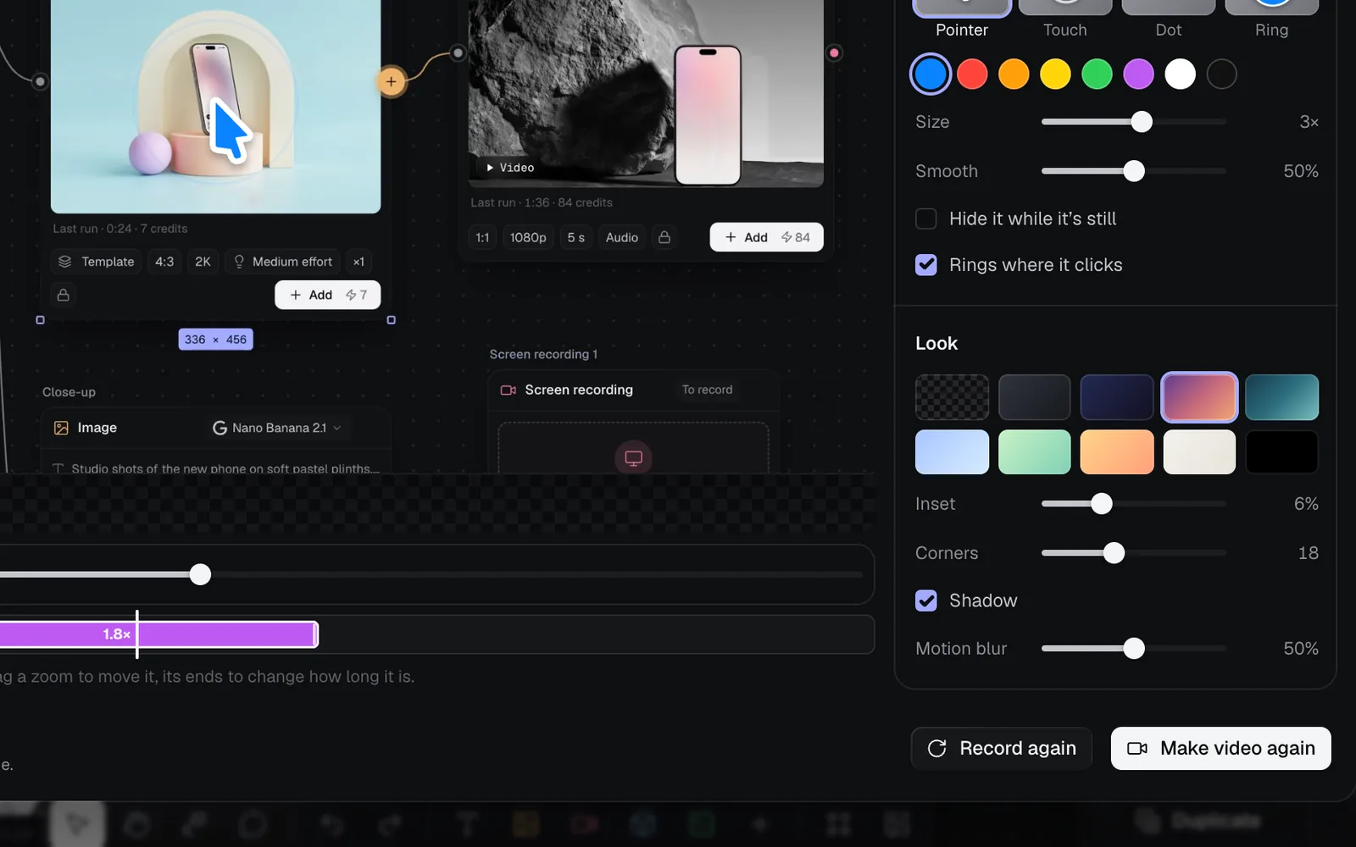Click the Inset slider handle

(x=1101, y=504)
